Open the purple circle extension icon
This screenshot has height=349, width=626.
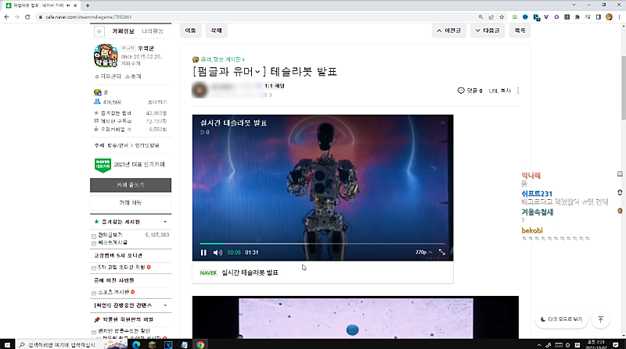click(x=556, y=17)
